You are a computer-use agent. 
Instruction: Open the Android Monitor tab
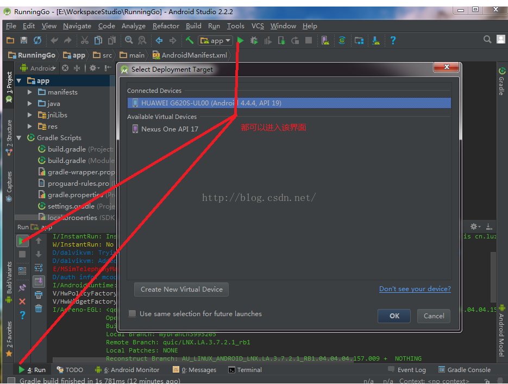[x=127, y=370]
